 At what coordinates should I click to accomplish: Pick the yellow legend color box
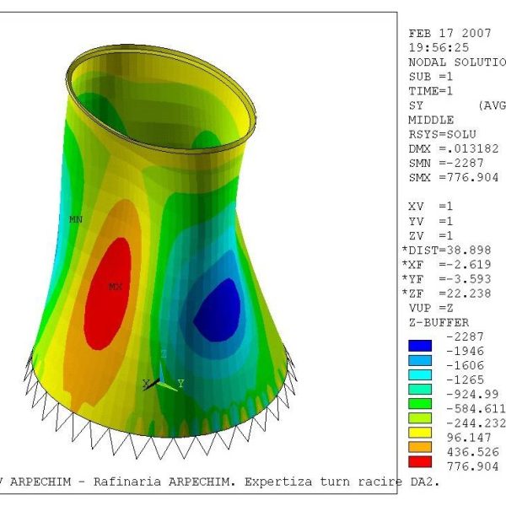(x=419, y=432)
